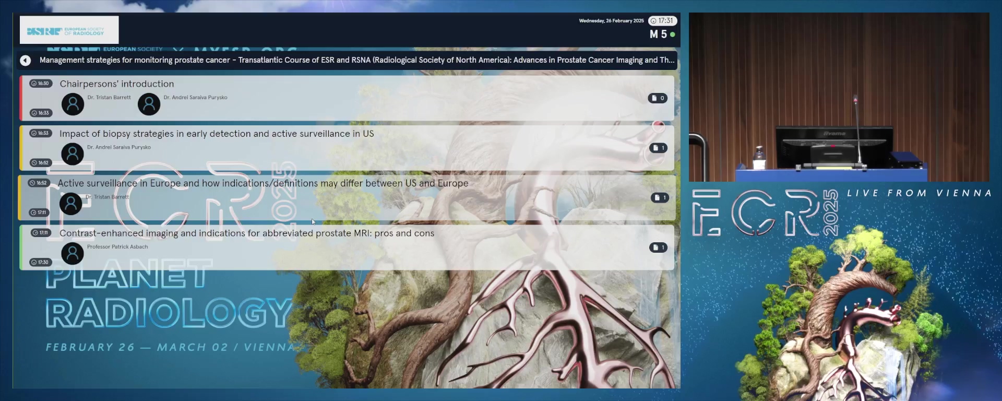This screenshot has width=1002, height=401.
Task: Go back using the round arrow icon
Action: (x=25, y=61)
